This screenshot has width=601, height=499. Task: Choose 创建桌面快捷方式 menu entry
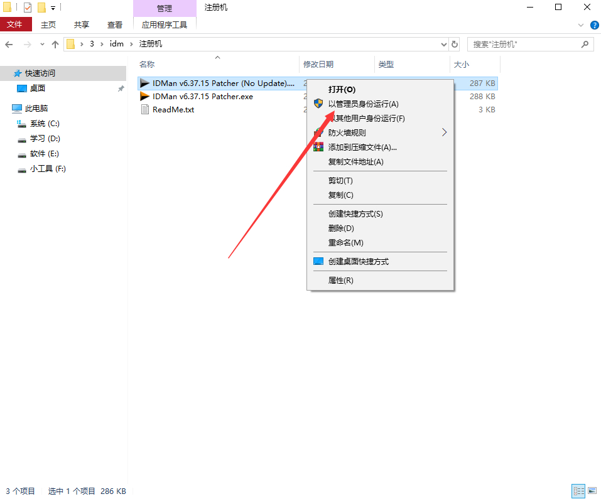tap(381, 262)
